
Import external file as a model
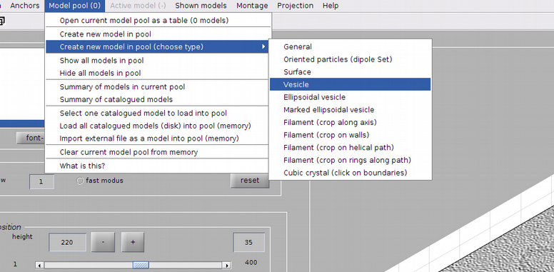coord(158,138)
